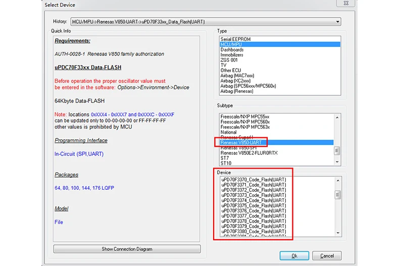Click the Device list scroll-up arrow
This screenshot has height=266, width=399.
338,181
